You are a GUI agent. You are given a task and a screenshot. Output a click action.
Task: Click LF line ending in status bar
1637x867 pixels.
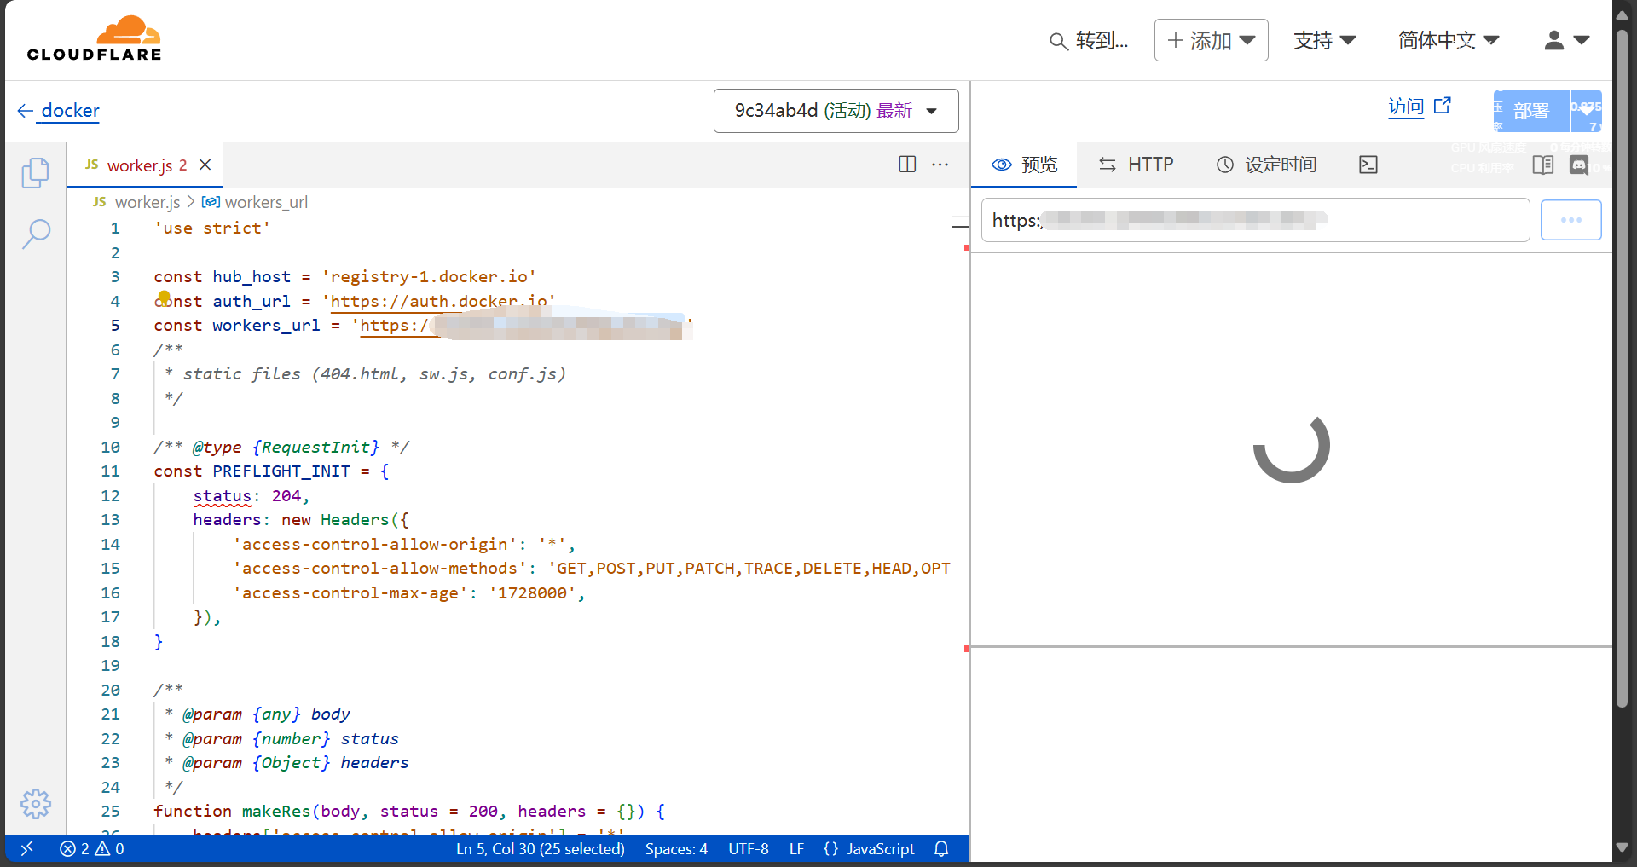pyautogui.click(x=796, y=848)
